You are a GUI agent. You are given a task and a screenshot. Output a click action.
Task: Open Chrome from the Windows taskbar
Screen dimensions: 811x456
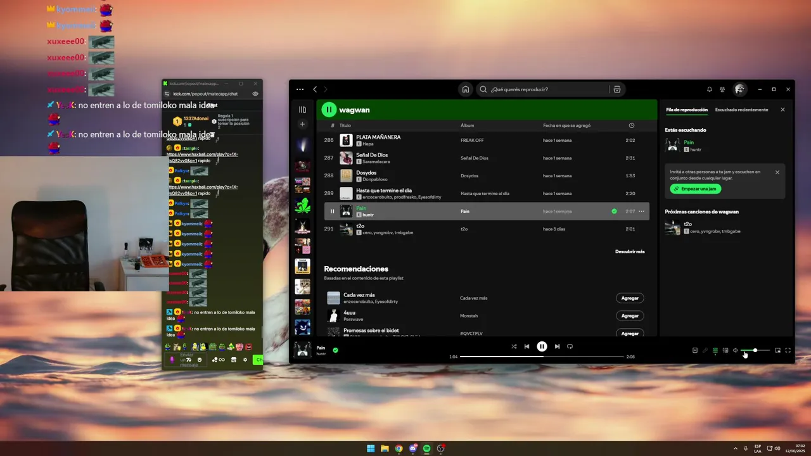399,448
